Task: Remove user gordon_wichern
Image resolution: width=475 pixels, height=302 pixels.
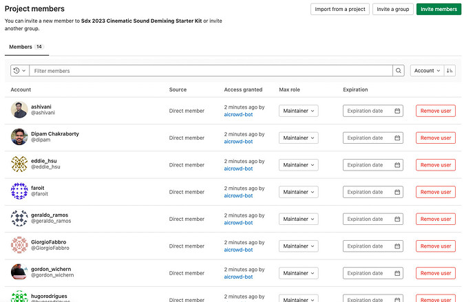Action: 436,273
